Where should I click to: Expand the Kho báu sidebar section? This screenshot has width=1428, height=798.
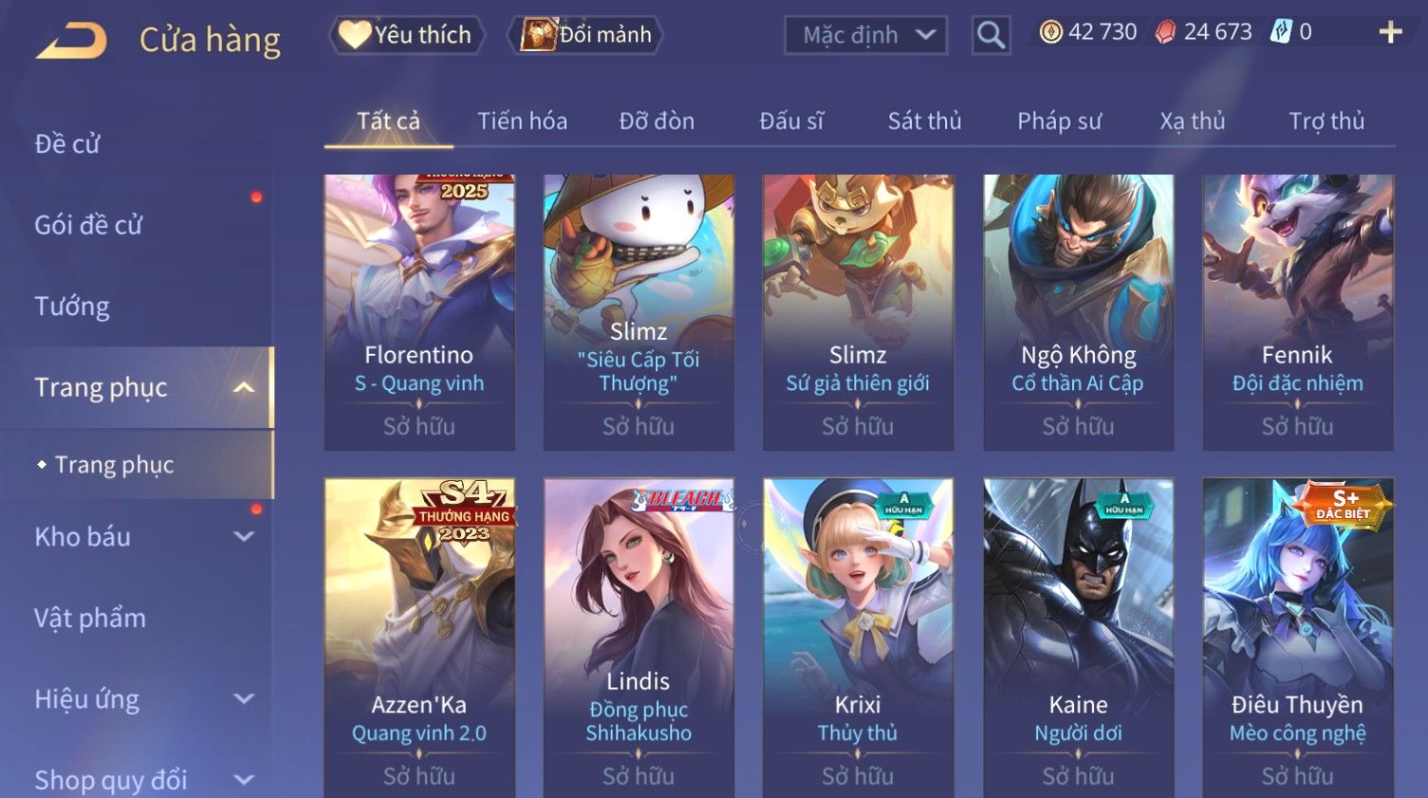point(244,537)
